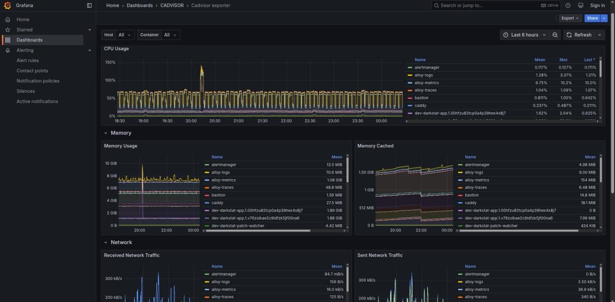Go to Dashboards breadcrumb
The image size is (615, 302).
(x=140, y=6)
